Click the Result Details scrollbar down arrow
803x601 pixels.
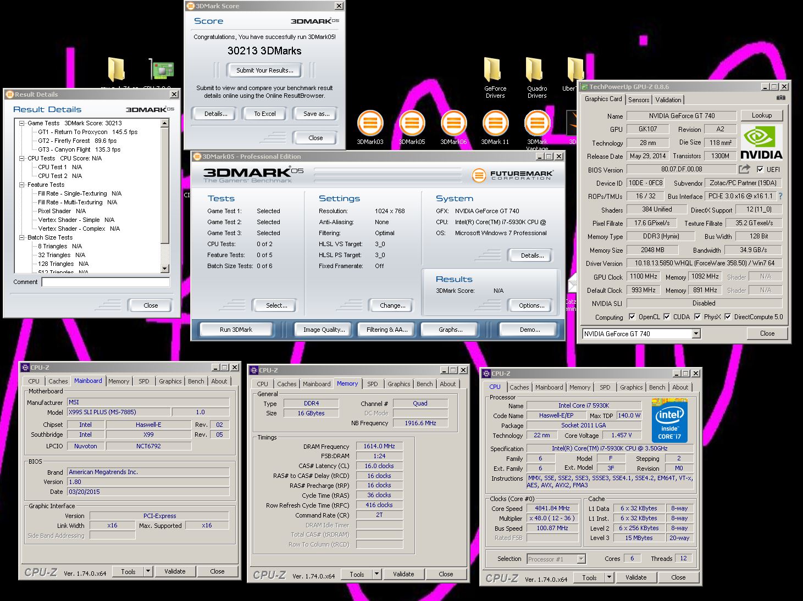click(165, 268)
